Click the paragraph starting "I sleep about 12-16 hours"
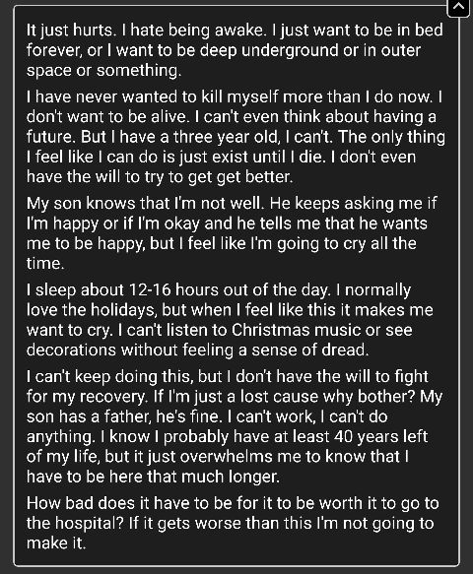The height and width of the screenshot is (574, 473). coord(230,320)
